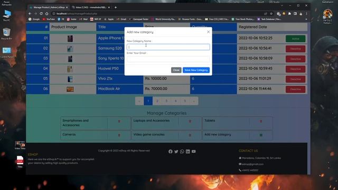Open the MacBook Air product thumbnail

click(70, 89)
